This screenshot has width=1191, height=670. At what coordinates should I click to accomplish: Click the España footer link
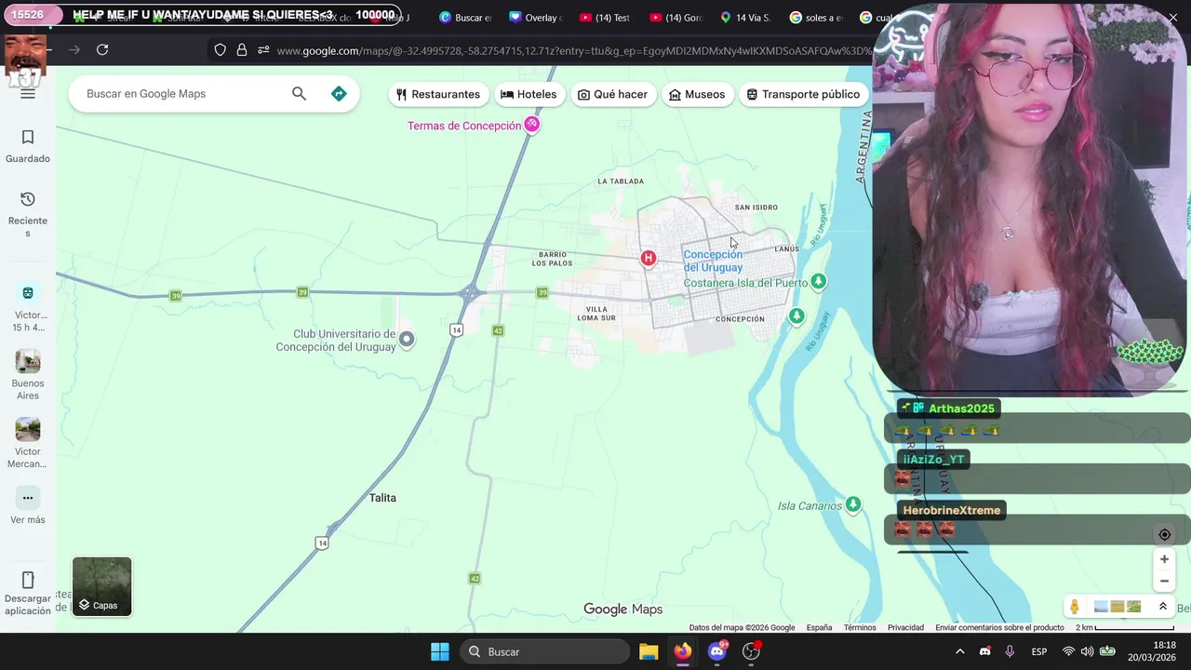pos(819,627)
